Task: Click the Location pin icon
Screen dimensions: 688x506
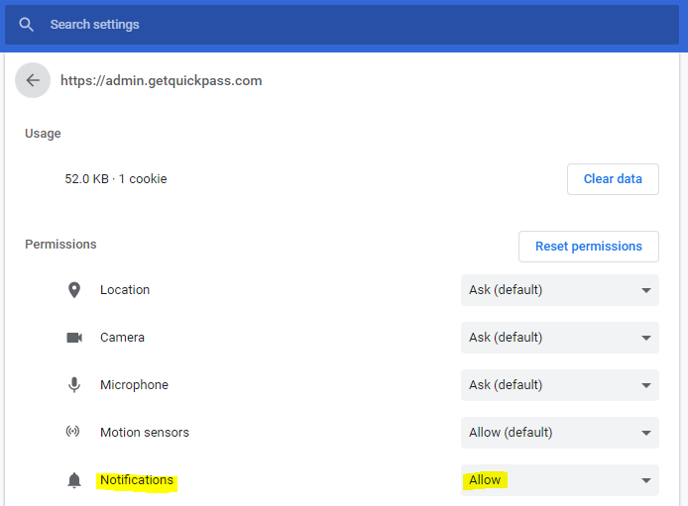Action: (x=74, y=290)
